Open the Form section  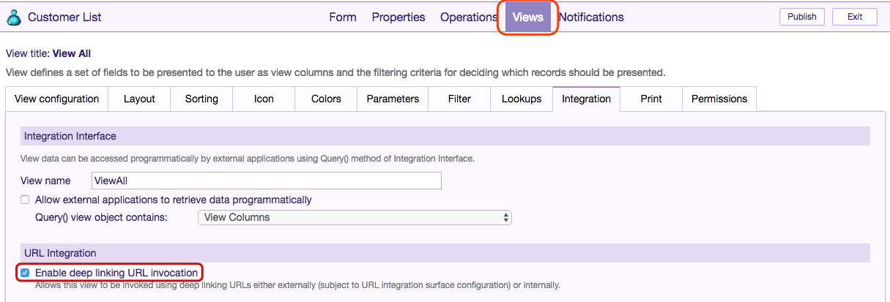[x=342, y=17]
